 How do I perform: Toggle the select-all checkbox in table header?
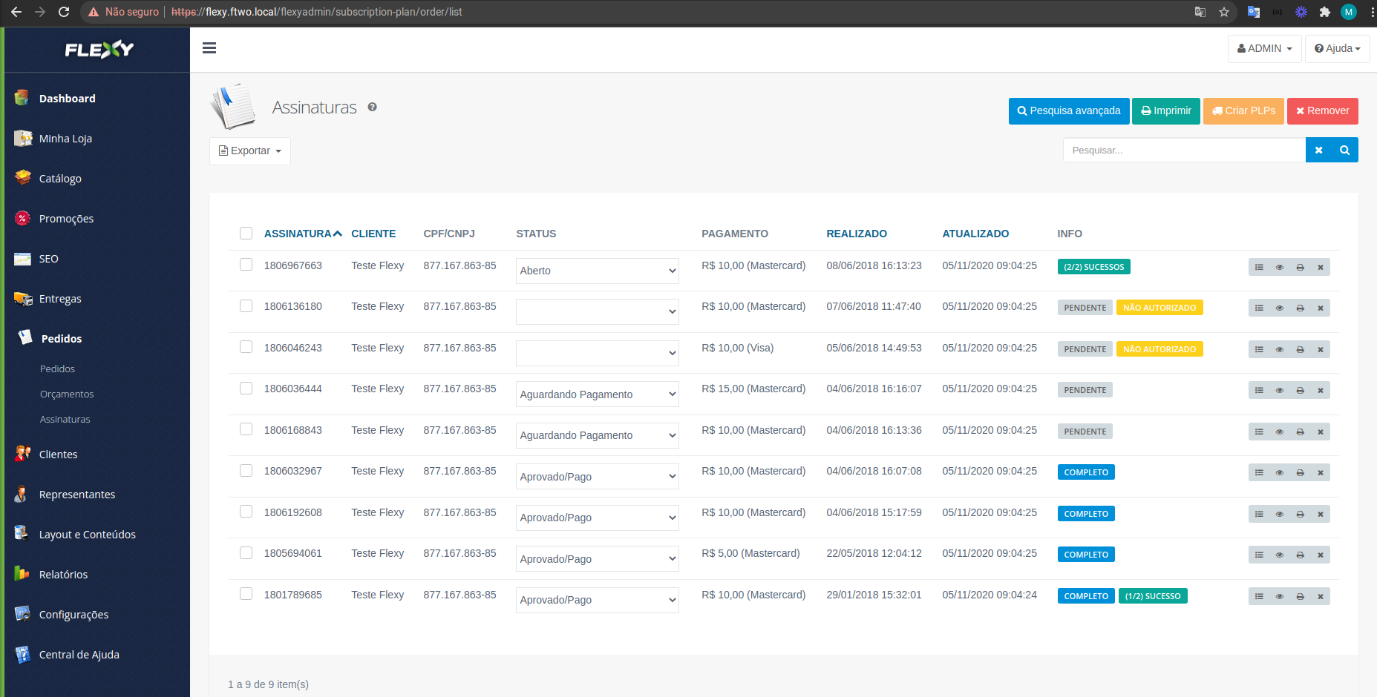point(246,234)
